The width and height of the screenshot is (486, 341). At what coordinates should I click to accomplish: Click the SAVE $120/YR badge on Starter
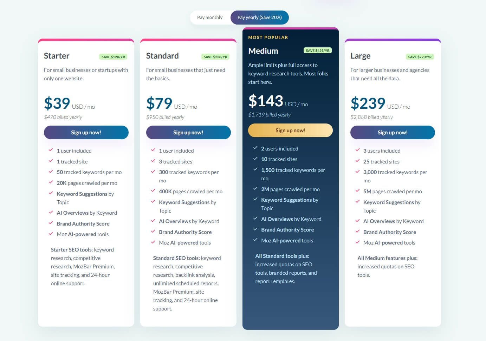click(x=113, y=56)
